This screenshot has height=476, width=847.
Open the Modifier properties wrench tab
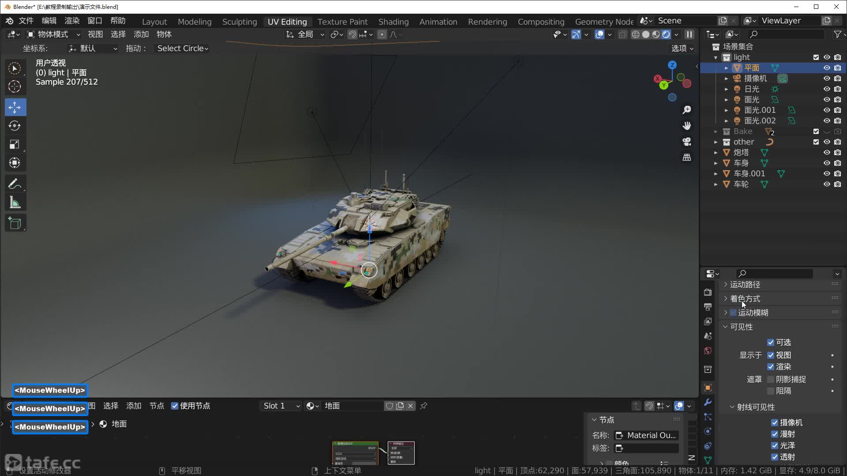(x=708, y=402)
